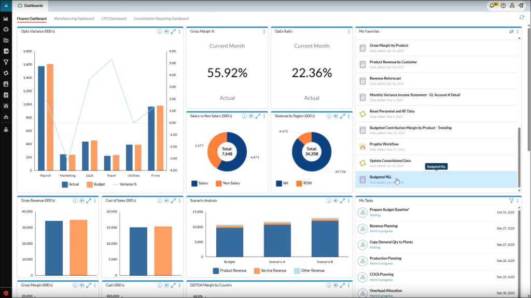
Task: Expand the OpEx Variance chart to fullscreen
Action: click(x=173, y=32)
